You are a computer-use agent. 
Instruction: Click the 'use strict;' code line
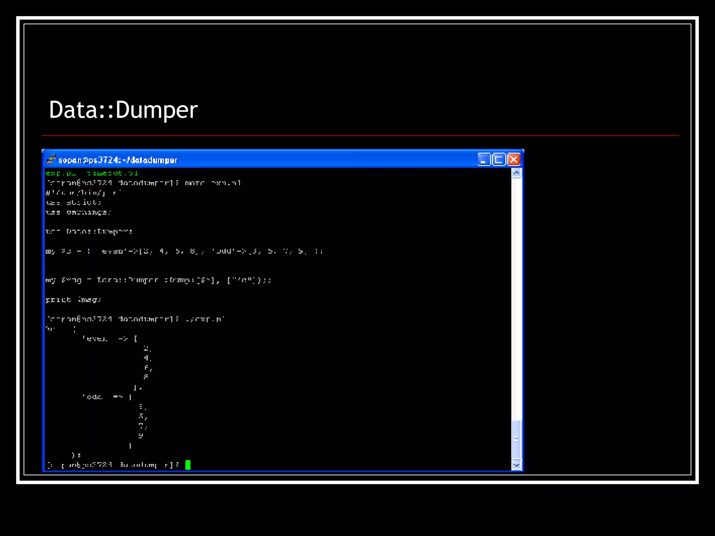click(x=73, y=202)
